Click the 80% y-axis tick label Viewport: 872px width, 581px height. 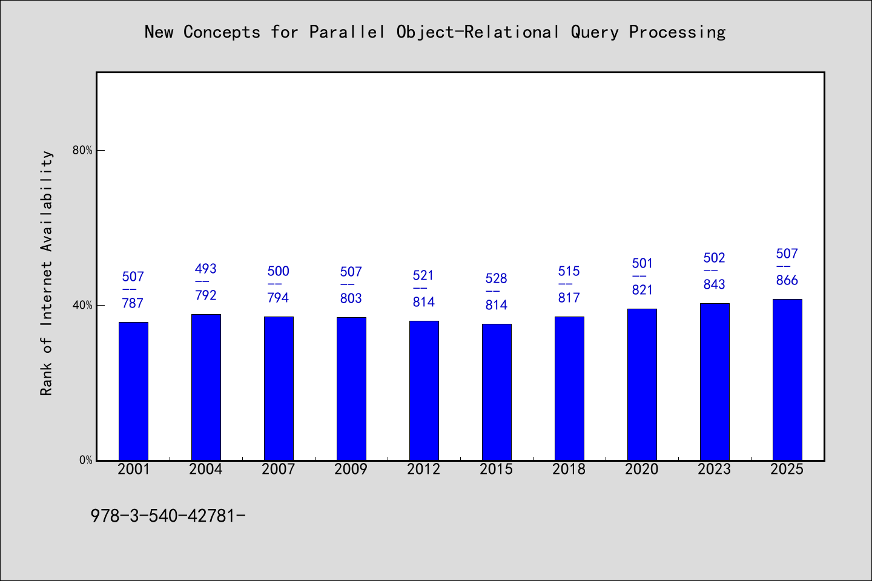82,151
